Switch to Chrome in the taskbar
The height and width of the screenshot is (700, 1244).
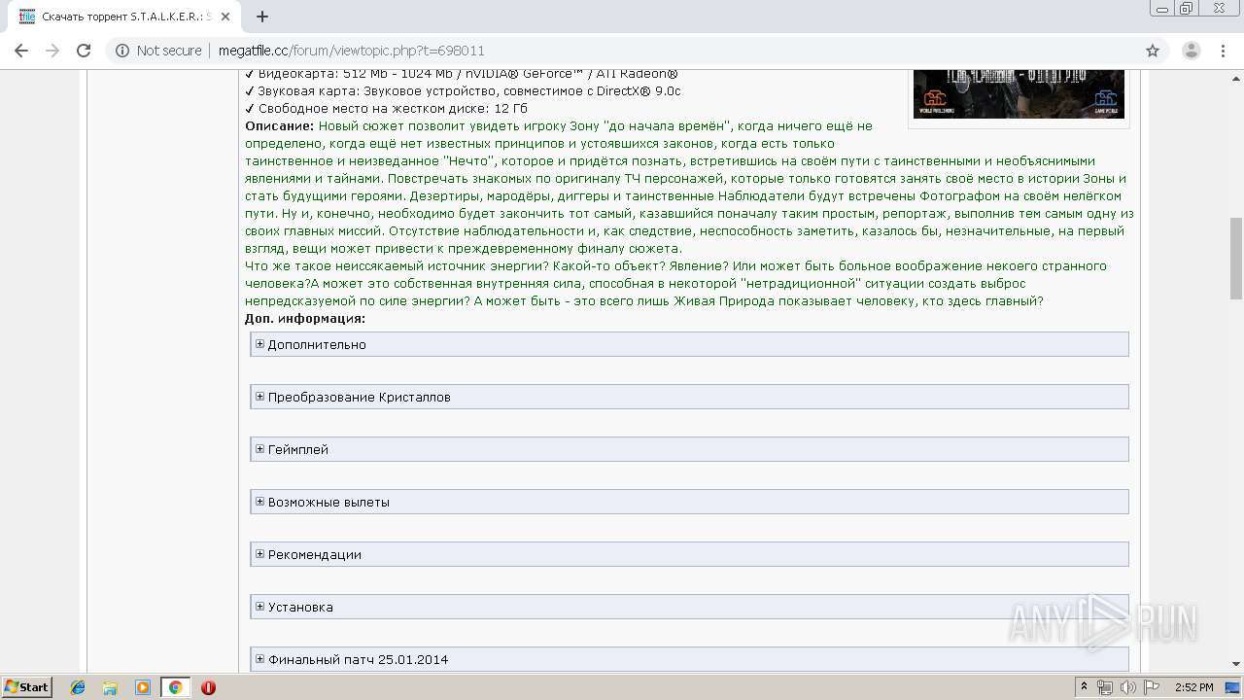click(x=176, y=687)
